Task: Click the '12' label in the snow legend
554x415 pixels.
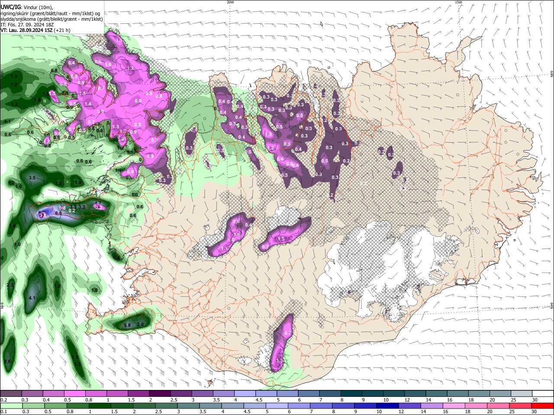Action: click(x=407, y=400)
